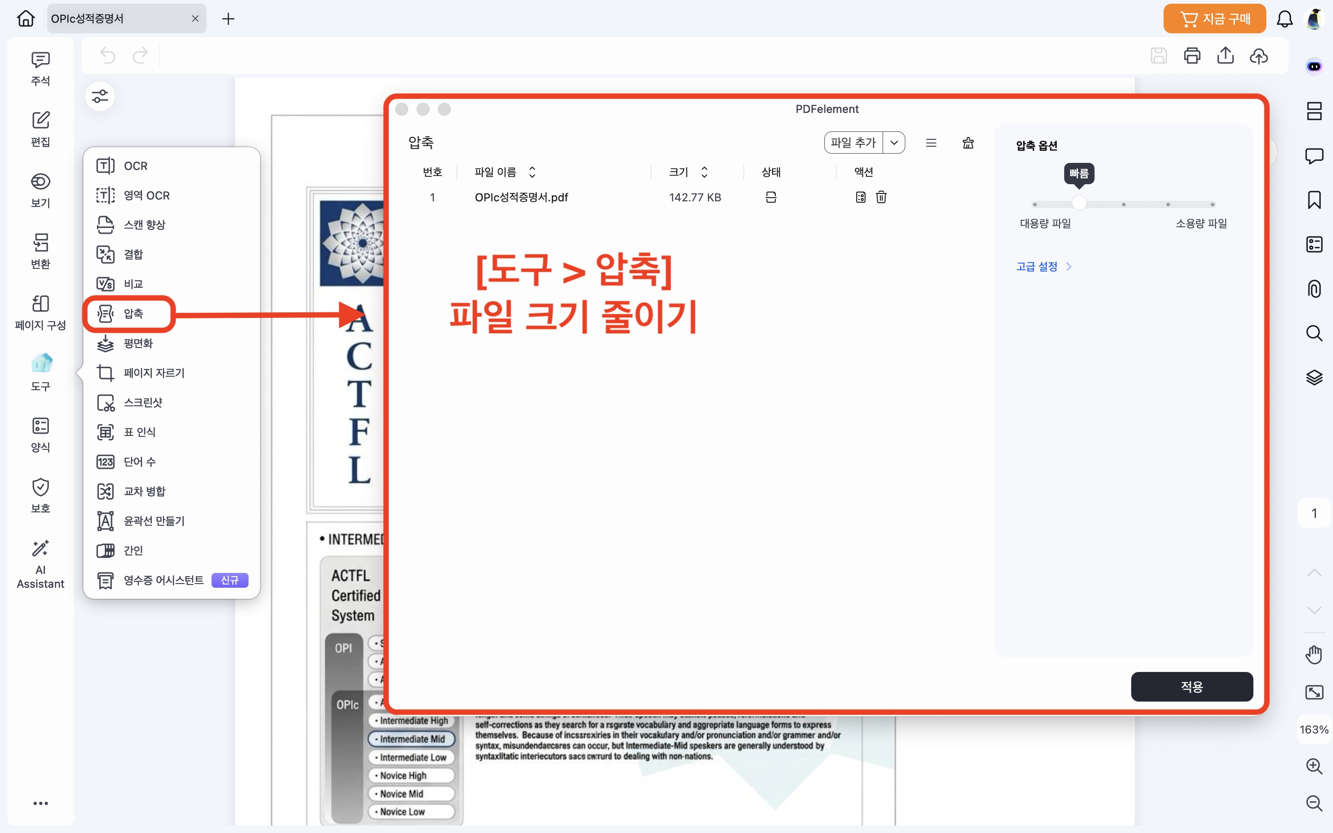Show more sidebar options (three dots)

click(40, 803)
